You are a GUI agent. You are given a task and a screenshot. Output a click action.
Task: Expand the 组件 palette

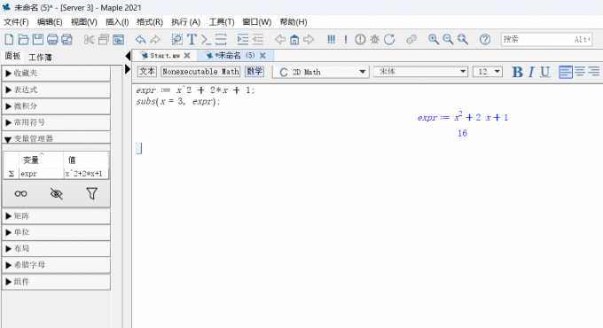(x=56, y=282)
